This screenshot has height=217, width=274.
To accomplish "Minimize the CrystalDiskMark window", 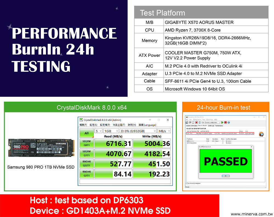I will click(150, 120).
